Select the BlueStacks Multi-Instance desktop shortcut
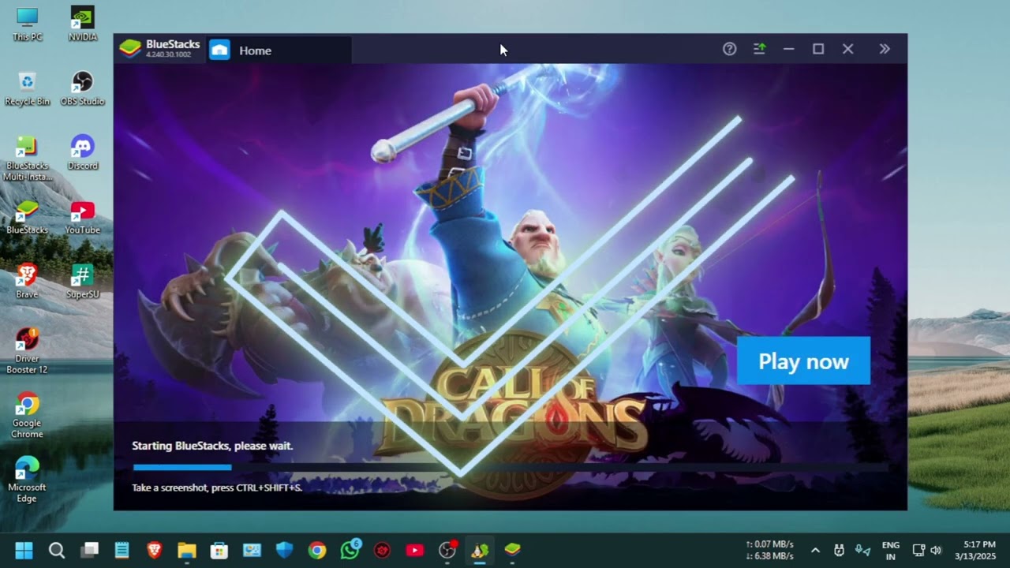 click(x=27, y=158)
